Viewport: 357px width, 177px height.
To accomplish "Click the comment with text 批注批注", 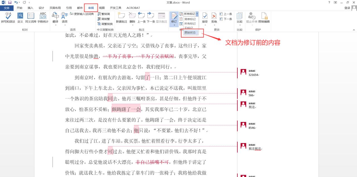I will 255,149.
